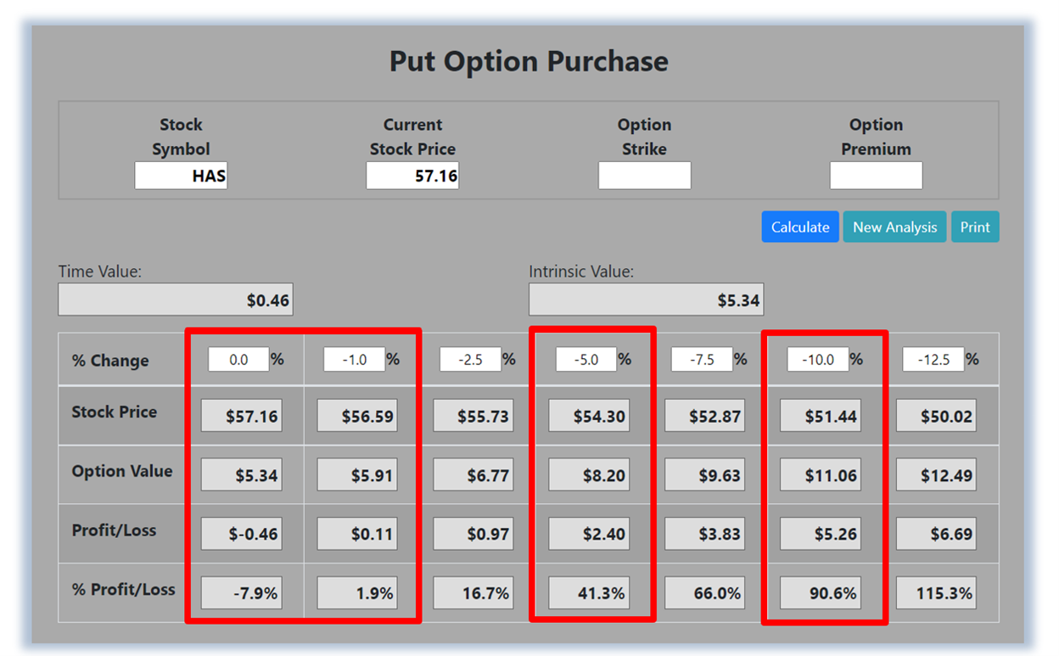The image size is (1059, 656).
Task: Select the Intrinsic Value $5.34 box
Action: 646,300
